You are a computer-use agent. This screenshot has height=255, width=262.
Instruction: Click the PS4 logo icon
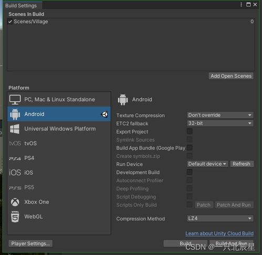tap(15, 158)
